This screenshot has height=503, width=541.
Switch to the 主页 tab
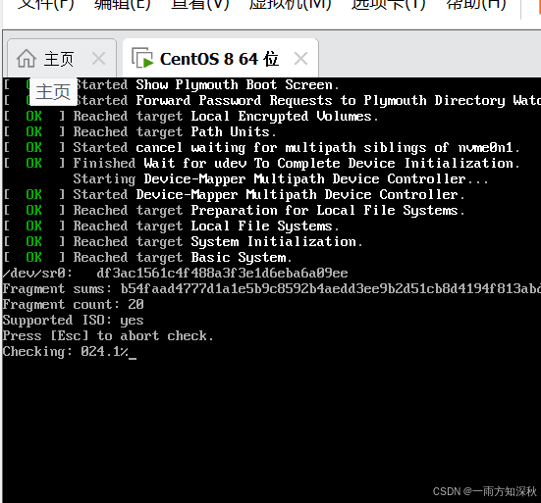[x=62, y=58]
